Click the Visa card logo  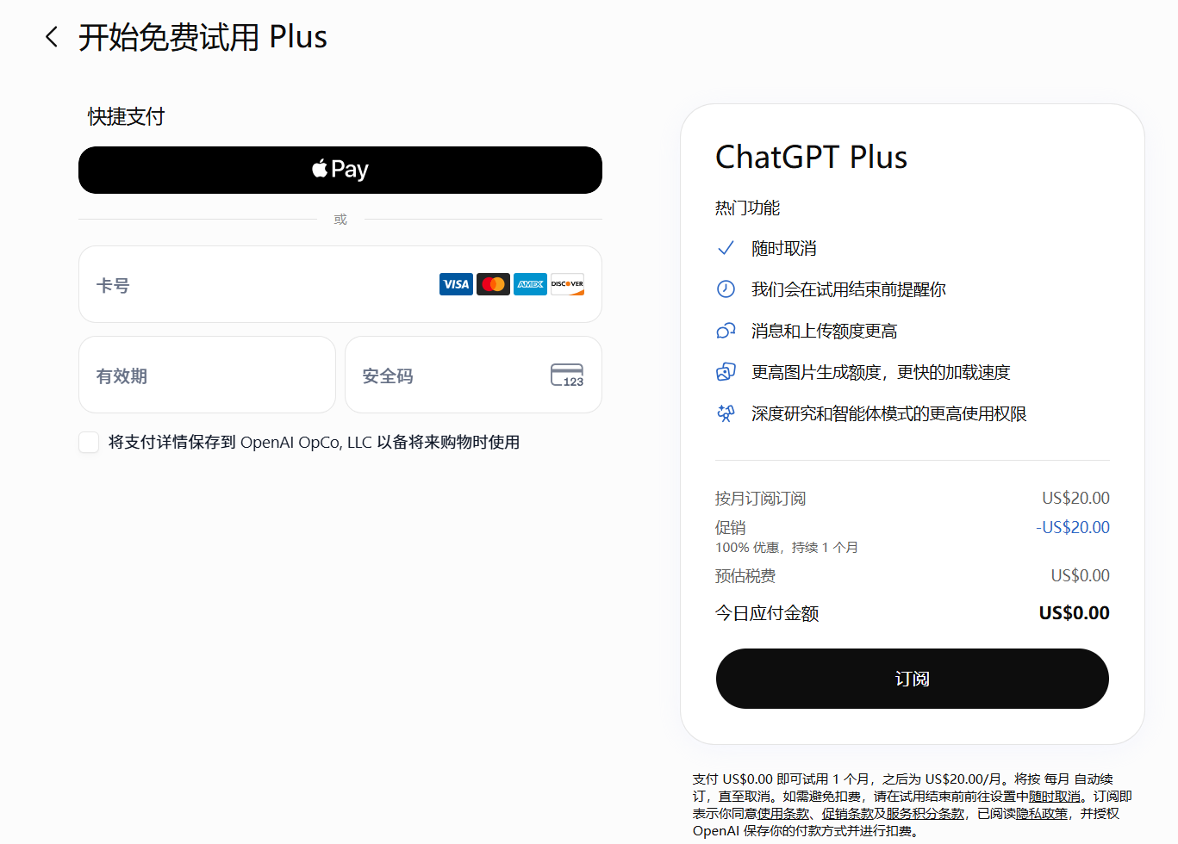[x=456, y=284]
